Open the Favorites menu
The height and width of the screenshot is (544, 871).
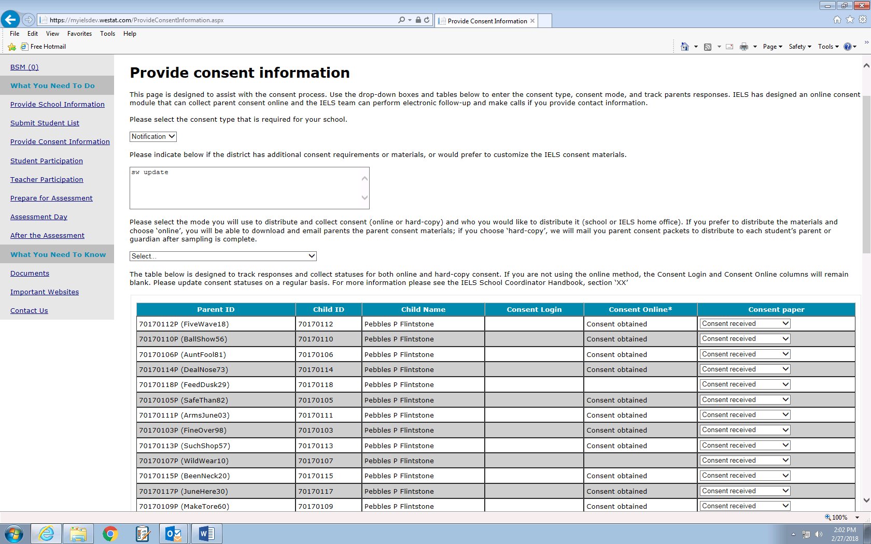tap(79, 34)
